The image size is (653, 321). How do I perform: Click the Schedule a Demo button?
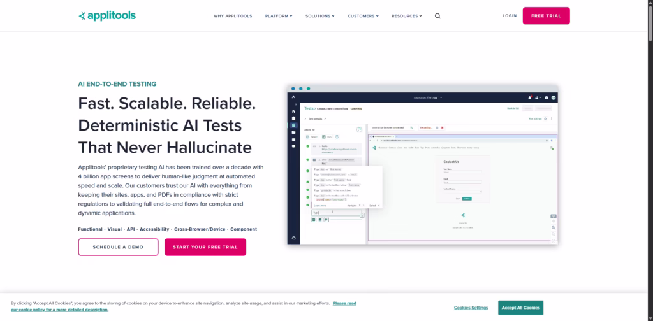(x=118, y=247)
